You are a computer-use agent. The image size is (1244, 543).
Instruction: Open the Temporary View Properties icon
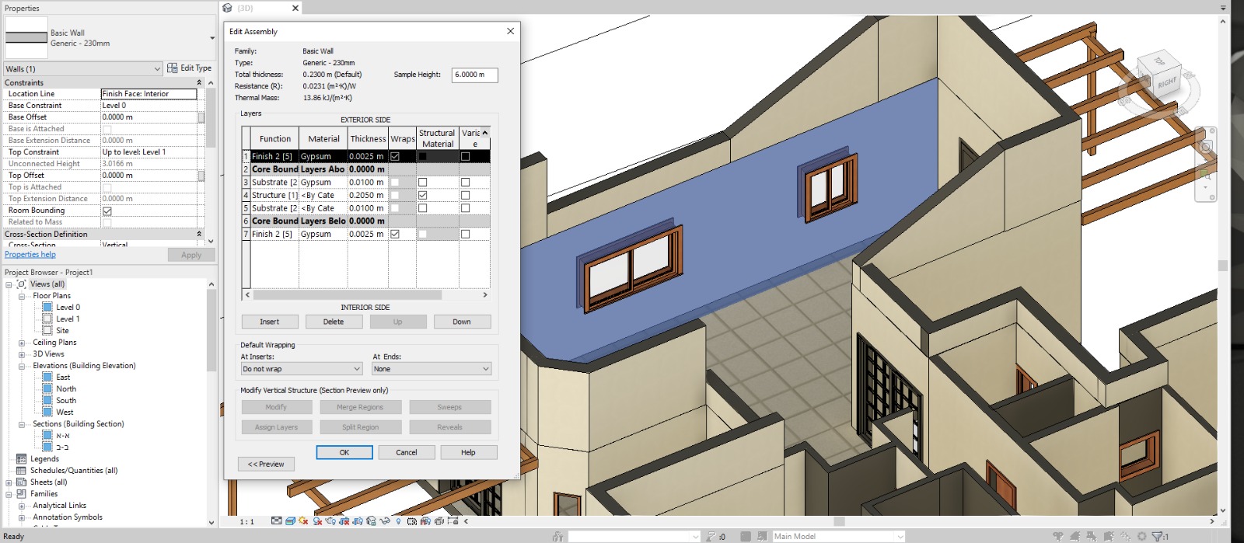(412, 521)
